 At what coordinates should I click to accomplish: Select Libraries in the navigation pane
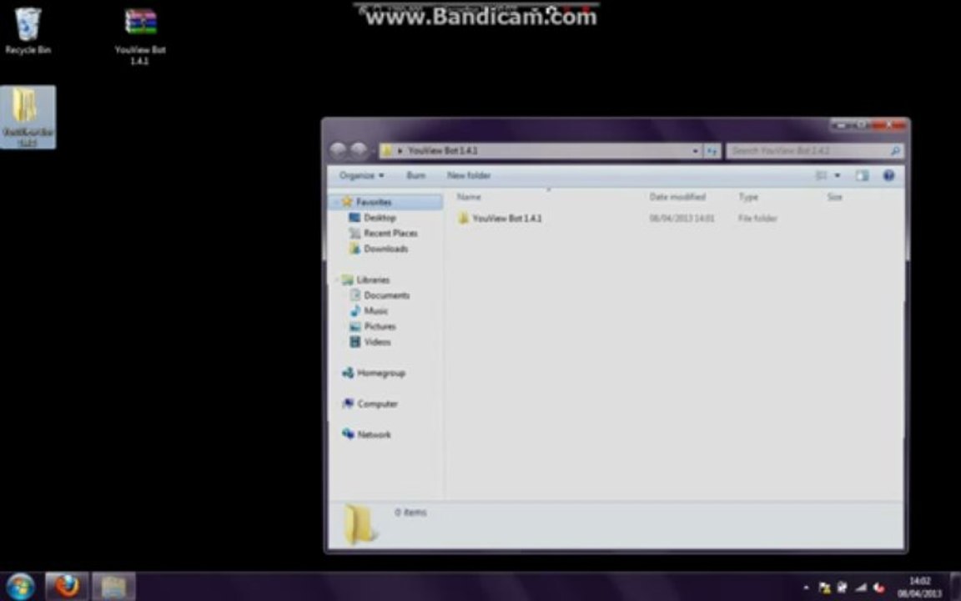coord(373,280)
